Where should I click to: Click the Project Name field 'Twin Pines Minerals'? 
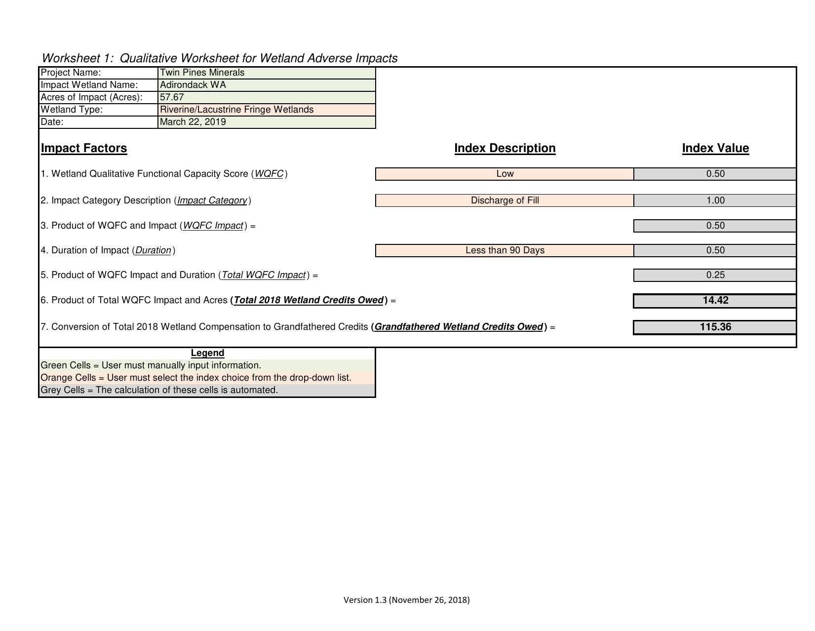(267, 73)
